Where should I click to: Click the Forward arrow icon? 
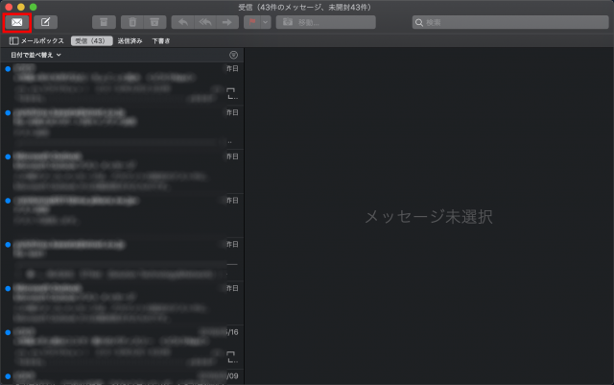click(x=225, y=22)
